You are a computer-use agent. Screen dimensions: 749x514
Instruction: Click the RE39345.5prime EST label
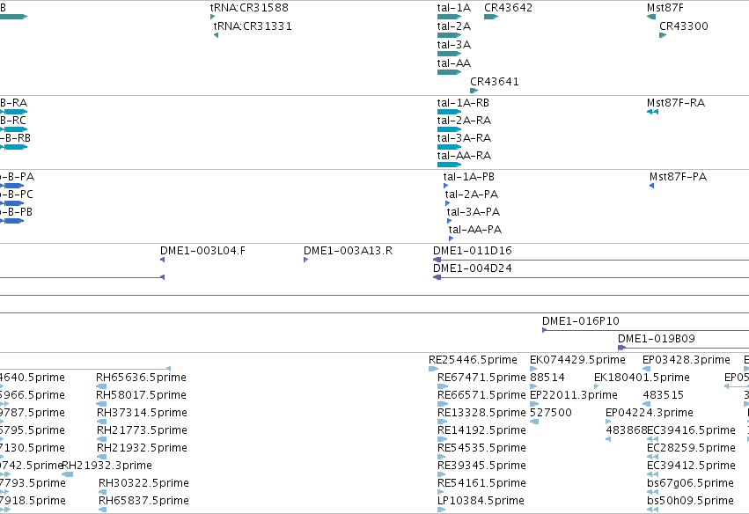pos(481,466)
